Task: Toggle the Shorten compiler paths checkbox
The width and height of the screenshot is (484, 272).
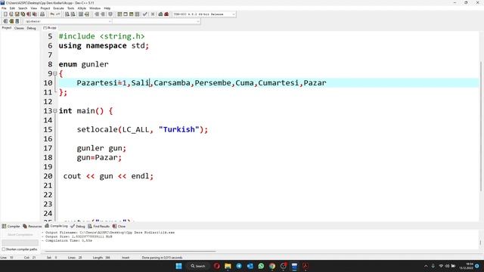Action: click(x=4, y=249)
